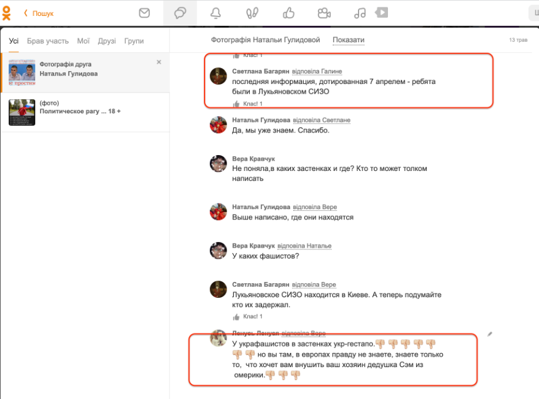Like Светлана Багарян's comment about Лукьяновском СИЗО

point(236,104)
